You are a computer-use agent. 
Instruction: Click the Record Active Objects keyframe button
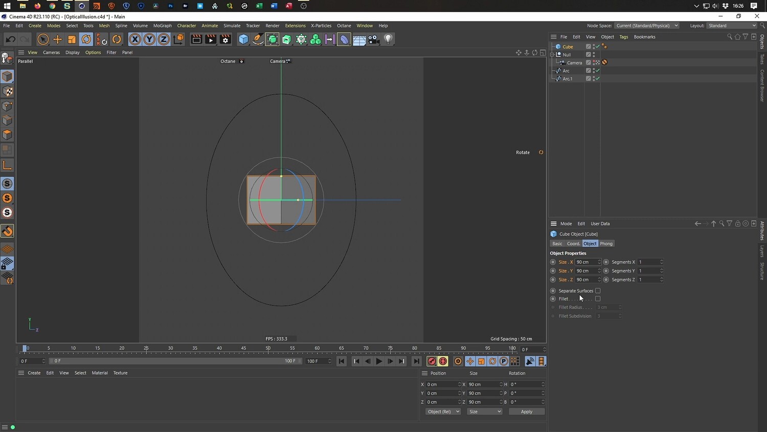point(432,361)
